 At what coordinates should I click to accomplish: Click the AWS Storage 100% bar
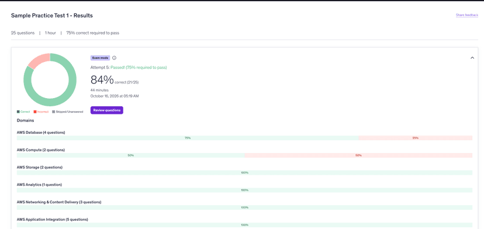click(x=244, y=172)
